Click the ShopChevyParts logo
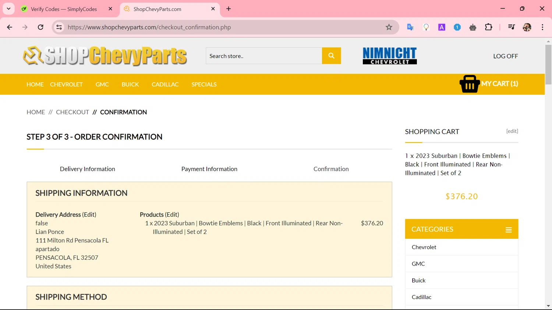Viewport: 552px width, 310px height. (105, 56)
